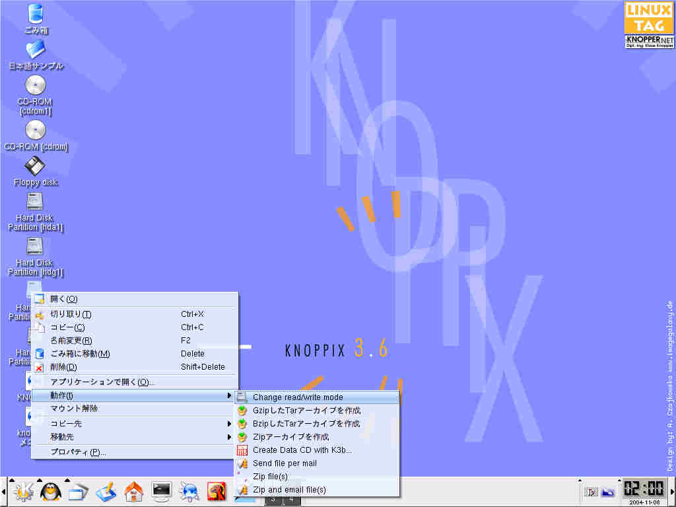
Task: Select Change read/write mode
Action: tap(317, 397)
